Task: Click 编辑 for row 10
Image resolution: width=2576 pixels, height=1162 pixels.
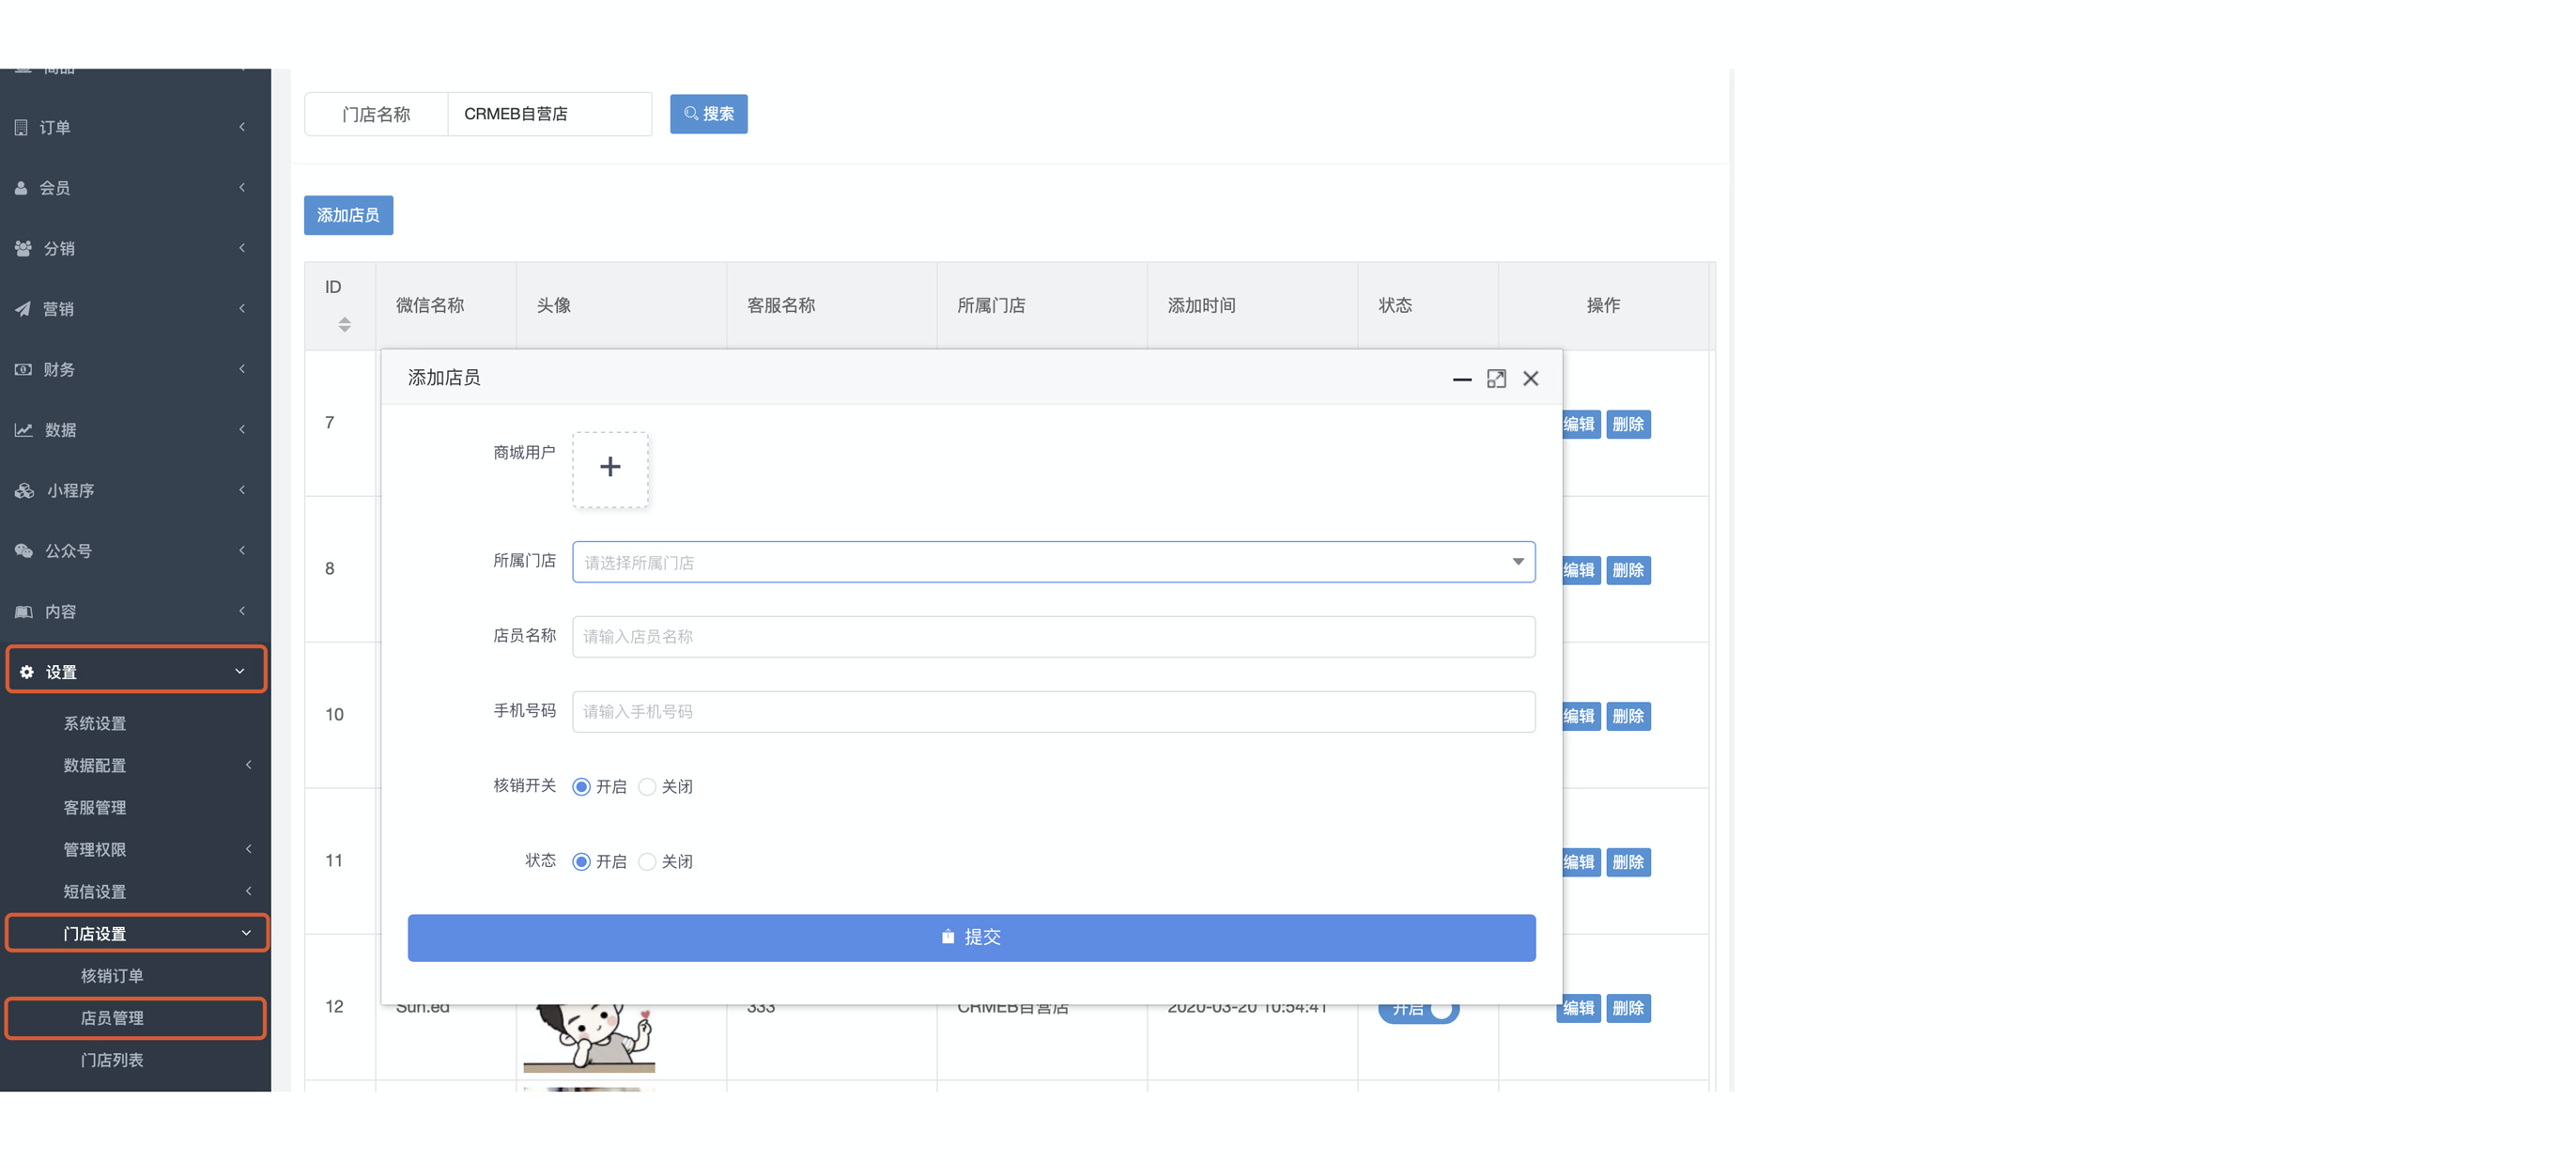Action: click(x=1579, y=716)
